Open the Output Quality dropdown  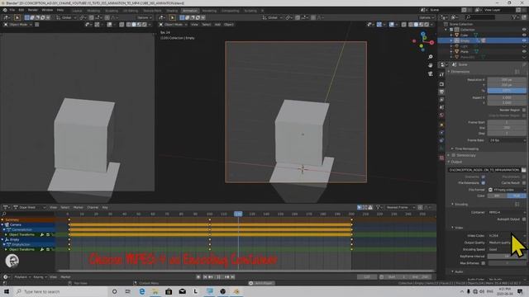(x=507, y=243)
